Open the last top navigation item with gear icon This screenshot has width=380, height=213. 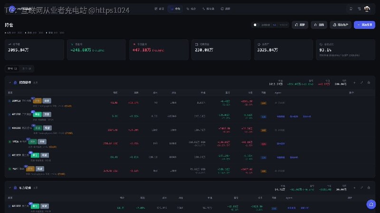click(225, 9)
